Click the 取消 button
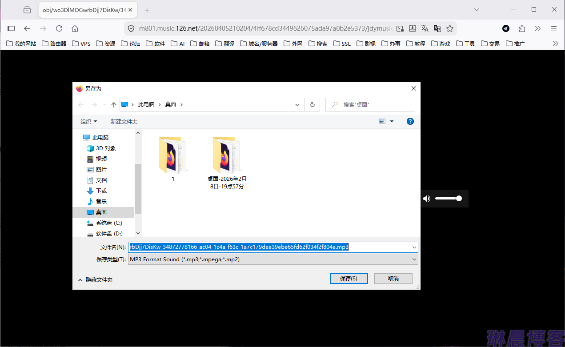Screen dimensions: 565x347 coord(393,278)
